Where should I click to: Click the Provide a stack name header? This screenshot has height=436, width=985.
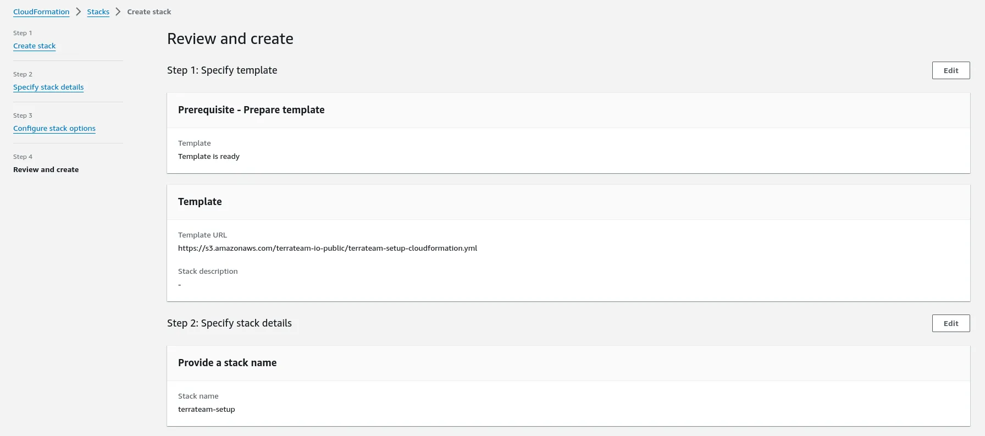[227, 363]
